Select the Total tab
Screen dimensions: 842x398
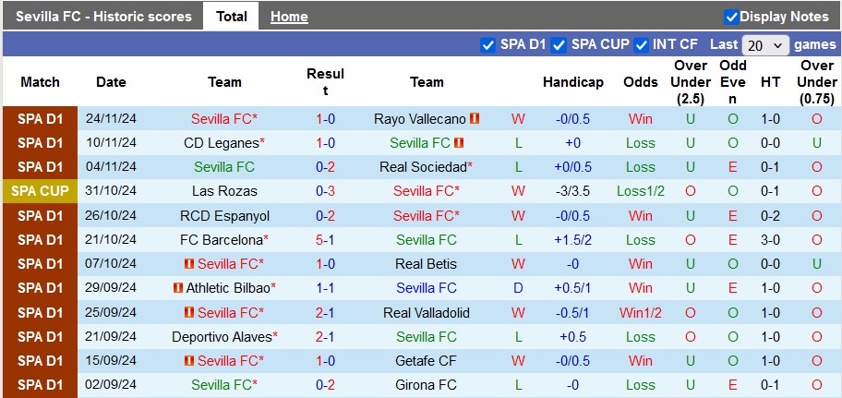[x=232, y=16]
